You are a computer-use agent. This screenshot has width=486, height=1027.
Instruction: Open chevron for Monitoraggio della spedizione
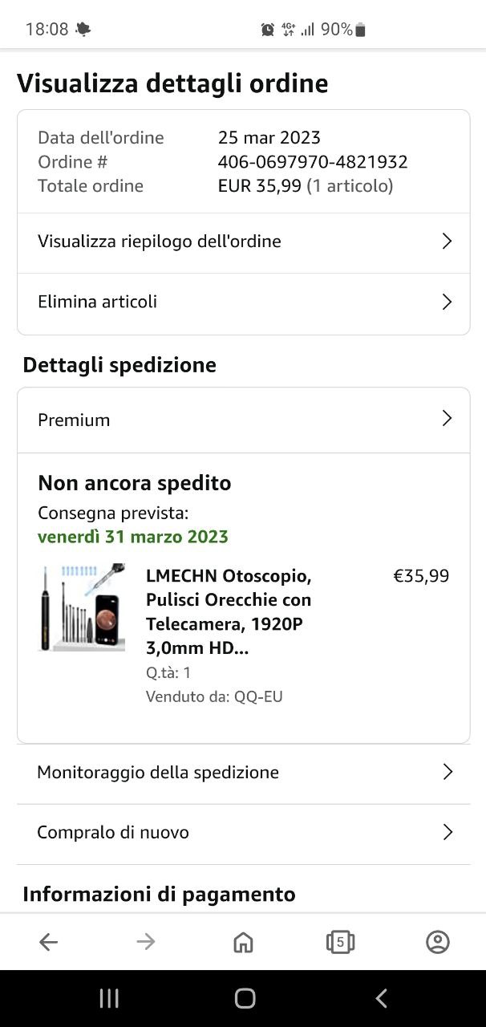click(448, 772)
